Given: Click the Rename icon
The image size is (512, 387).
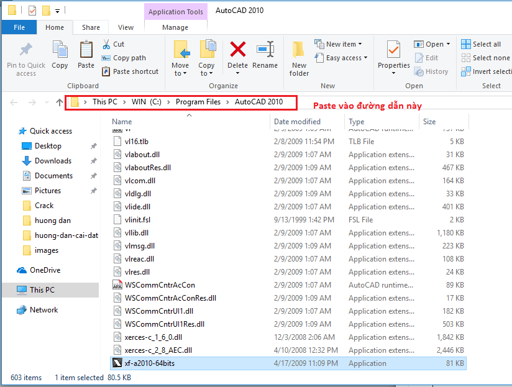Looking at the screenshot, I should click(265, 49).
